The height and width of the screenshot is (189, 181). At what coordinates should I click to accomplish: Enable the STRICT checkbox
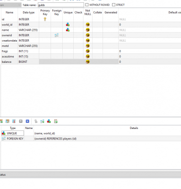pyautogui.click(x=113, y=5)
